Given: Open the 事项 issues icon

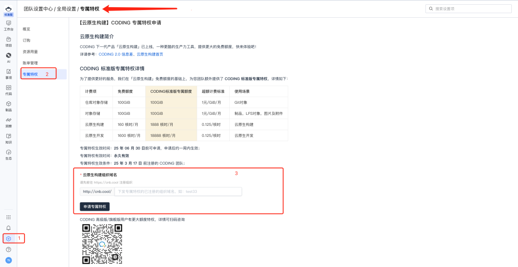Looking at the screenshot, I should click(x=9, y=74).
